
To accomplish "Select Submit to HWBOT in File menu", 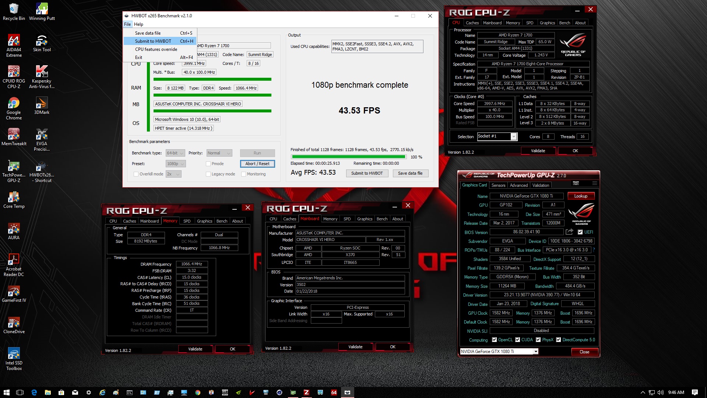I will [x=160, y=41].
